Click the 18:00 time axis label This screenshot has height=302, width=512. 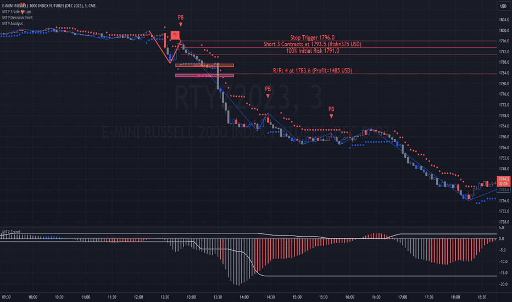pyautogui.click(x=455, y=297)
